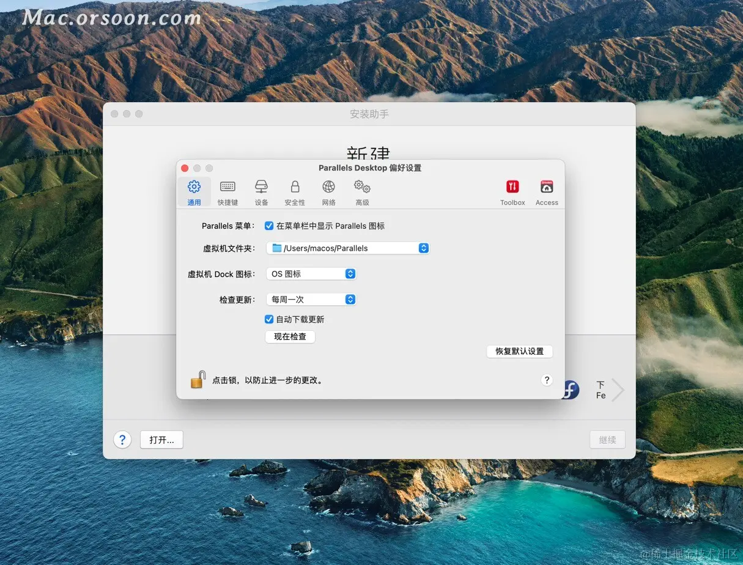Click the 现在检查 button
This screenshot has width=743, height=565.
coord(290,337)
